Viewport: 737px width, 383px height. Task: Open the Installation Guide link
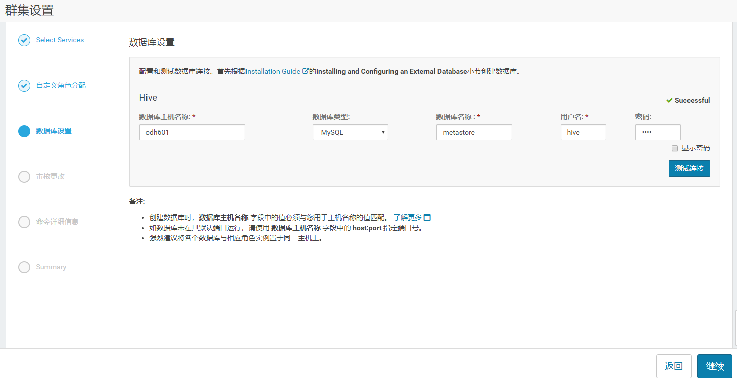273,71
